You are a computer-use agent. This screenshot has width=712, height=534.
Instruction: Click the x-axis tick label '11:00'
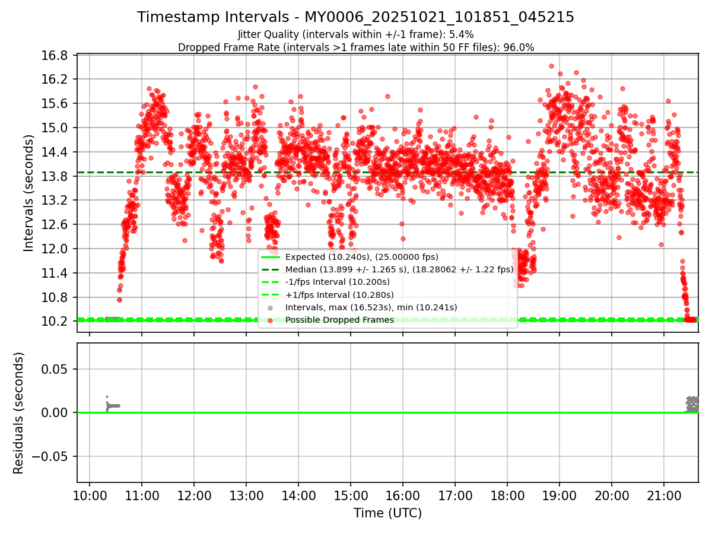tap(142, 495)
